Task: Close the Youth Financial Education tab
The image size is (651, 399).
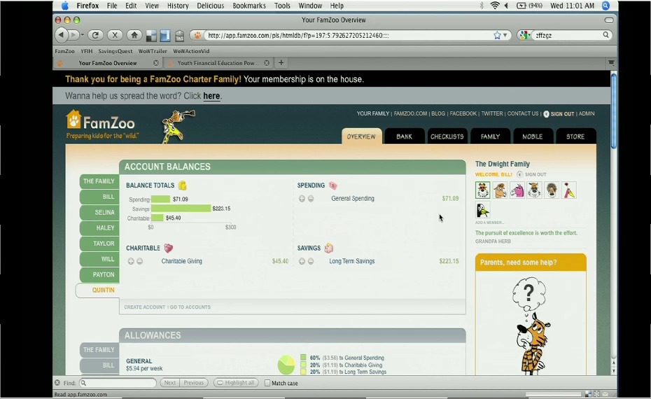Action: pyautogui.click(x=267, y=63)
